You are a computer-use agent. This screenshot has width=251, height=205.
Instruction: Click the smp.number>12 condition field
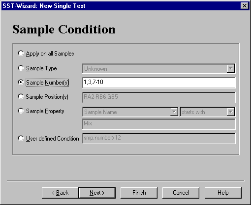[159, 138]
